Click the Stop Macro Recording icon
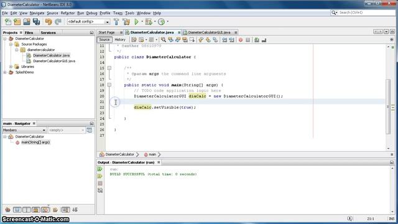Image resolution: width=398 pixels, height=224 pixels. pos(248,40)
